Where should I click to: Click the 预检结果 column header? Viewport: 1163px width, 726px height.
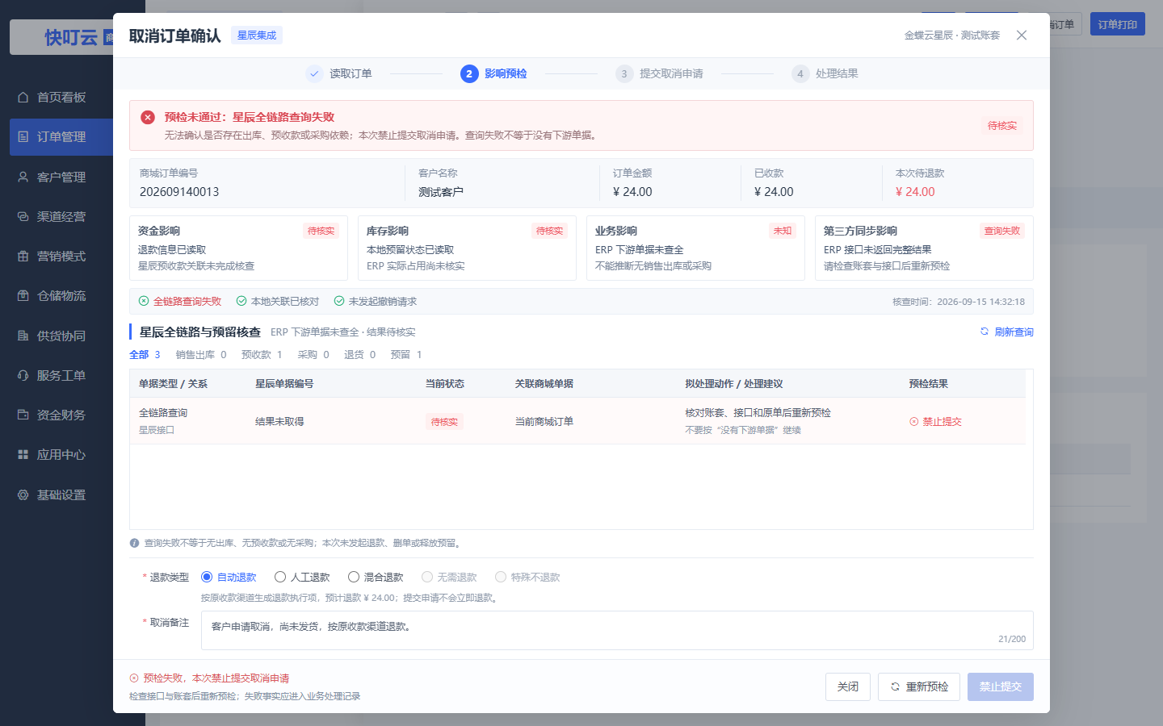(929, 384)
